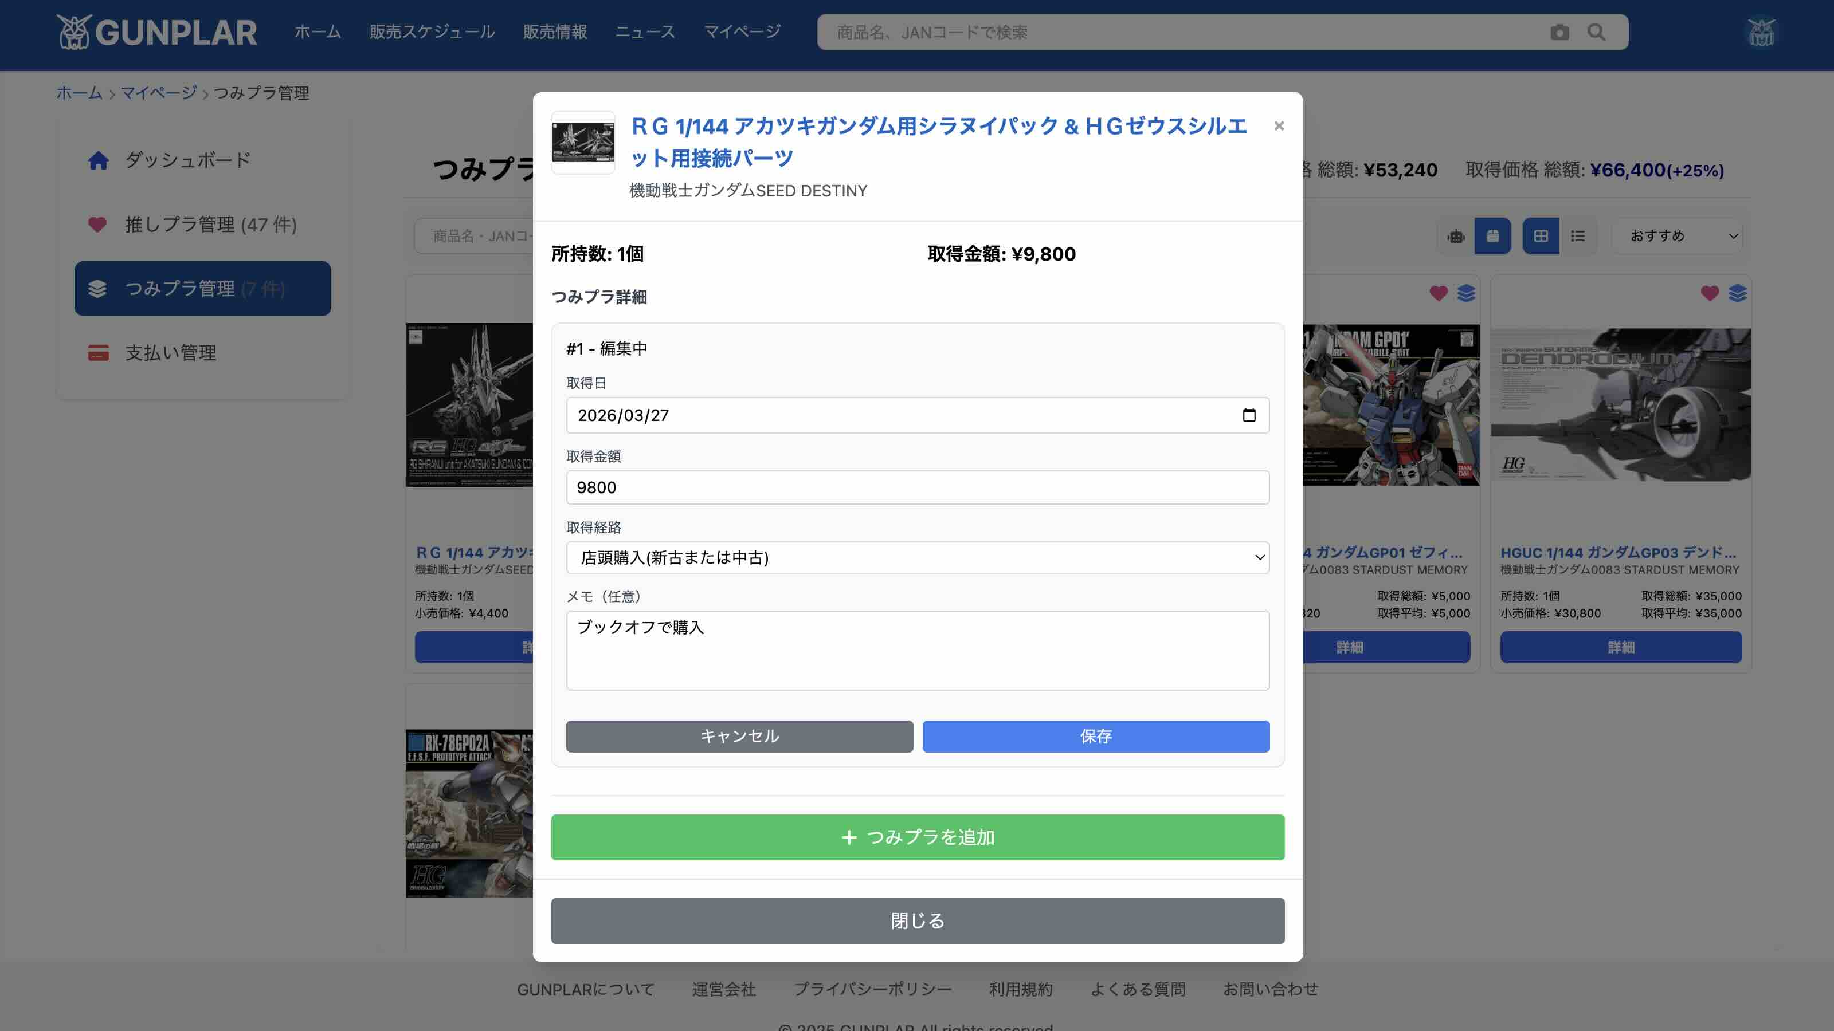Image resolution: width=1834 pixels, height=1031 pixels.
Task: Click '#1 - 編集中' entry heading
Action: click(606, 349)
